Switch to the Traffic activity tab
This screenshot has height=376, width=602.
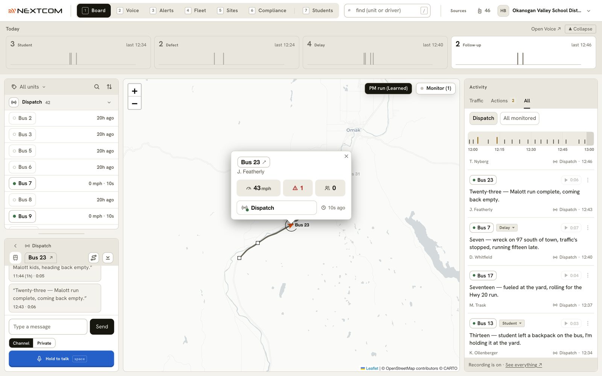pos(476,101)
